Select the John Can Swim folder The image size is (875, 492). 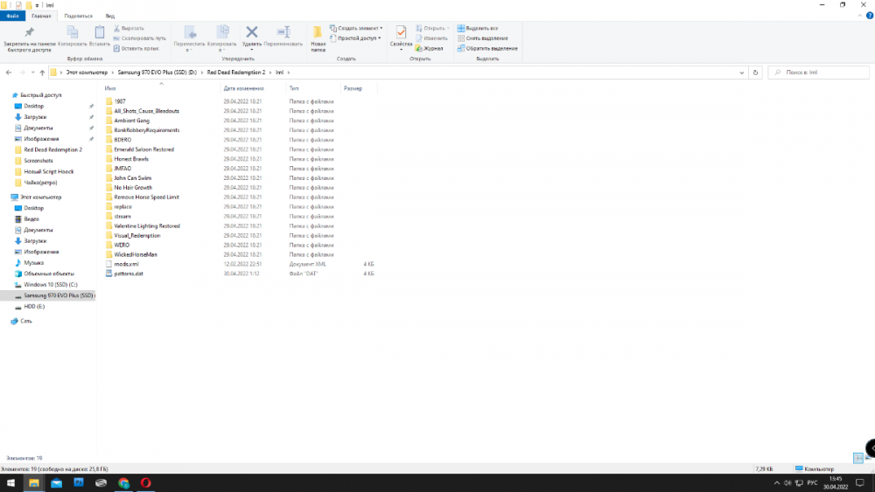tap(132, 178)
